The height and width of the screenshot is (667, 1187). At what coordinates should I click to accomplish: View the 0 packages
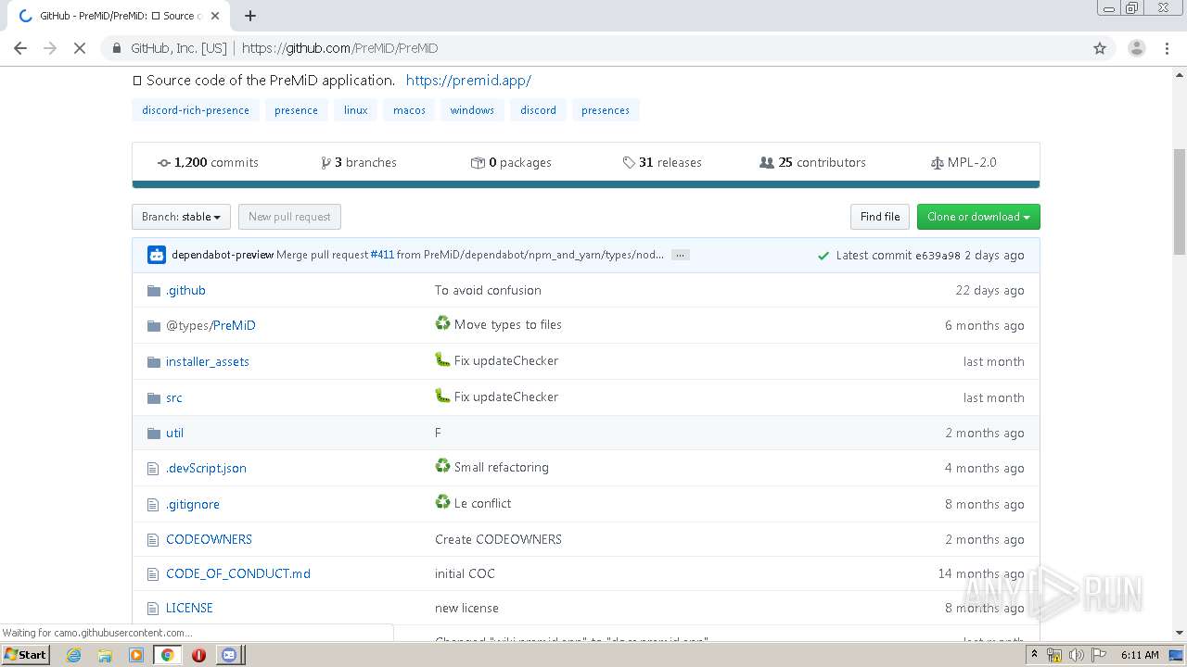point(511,162)
